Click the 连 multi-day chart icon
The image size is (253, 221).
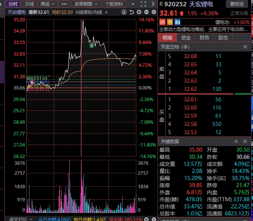click(x=124, y=12)
